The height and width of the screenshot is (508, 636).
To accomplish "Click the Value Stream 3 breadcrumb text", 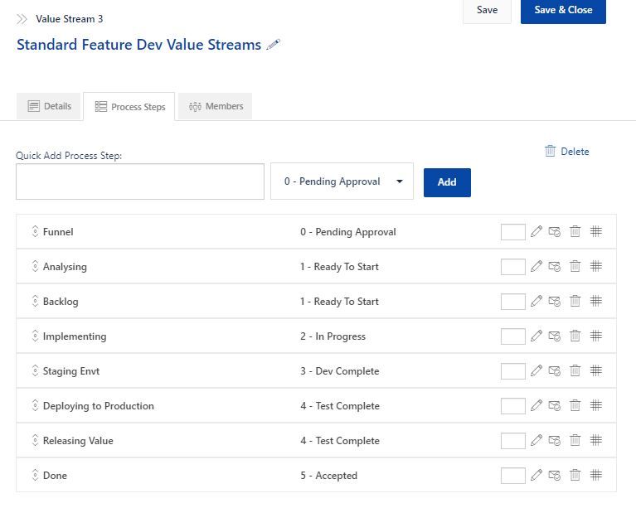I will 70,19.
